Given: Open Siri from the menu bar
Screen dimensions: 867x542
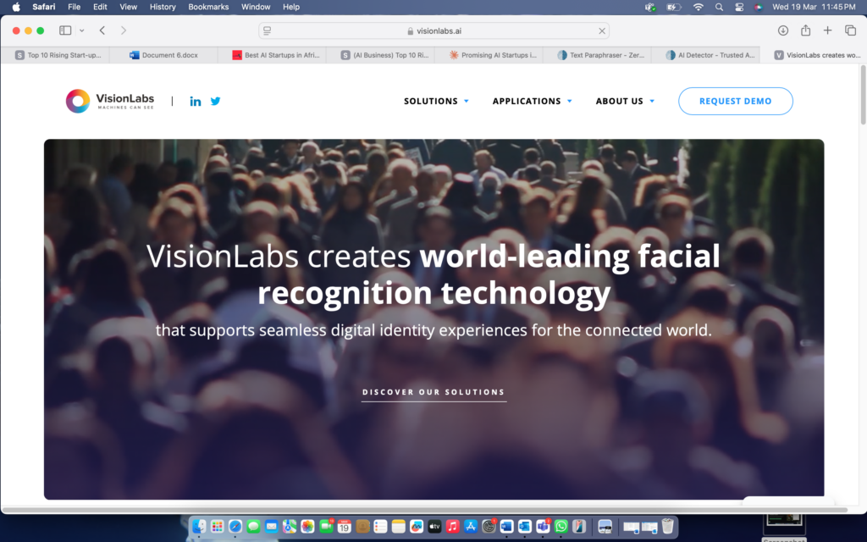Looking at the screenshot, I should (758, 7).
